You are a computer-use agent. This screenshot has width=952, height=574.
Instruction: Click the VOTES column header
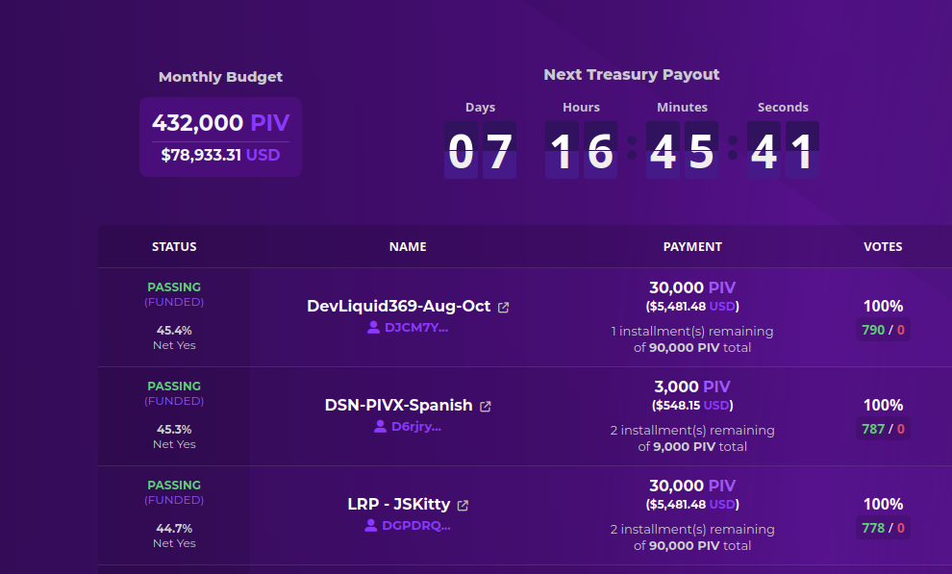(x=884, y=246)
